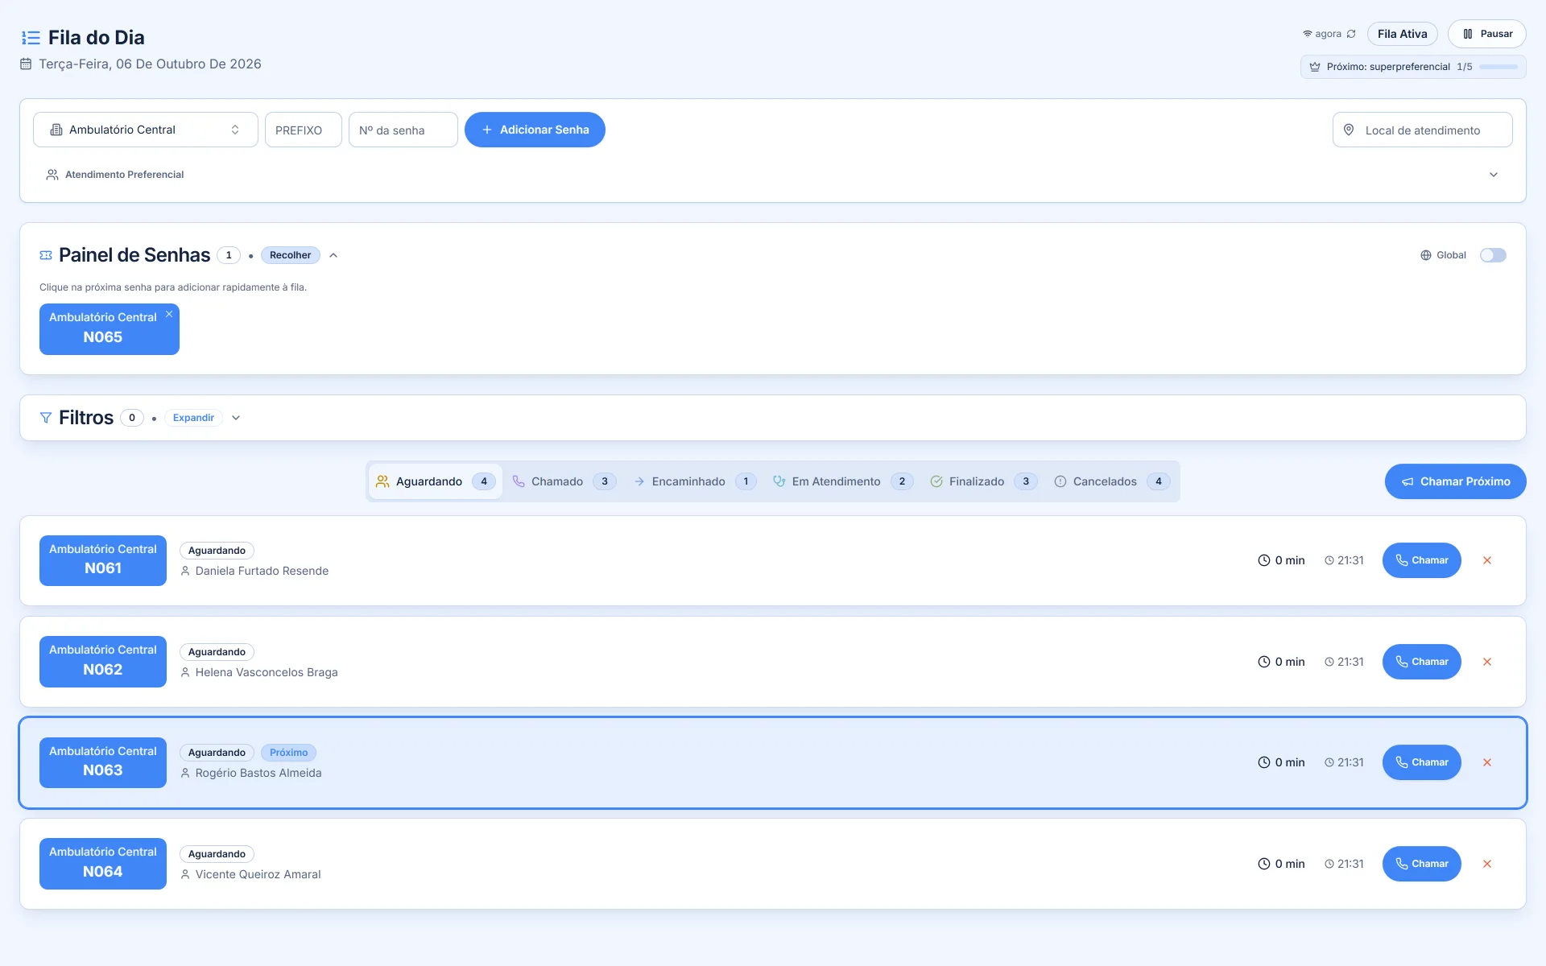The width and height of the screenshot is (1546, 966).
Task: Open the Finalizado tab
Action: click(983, 481)
